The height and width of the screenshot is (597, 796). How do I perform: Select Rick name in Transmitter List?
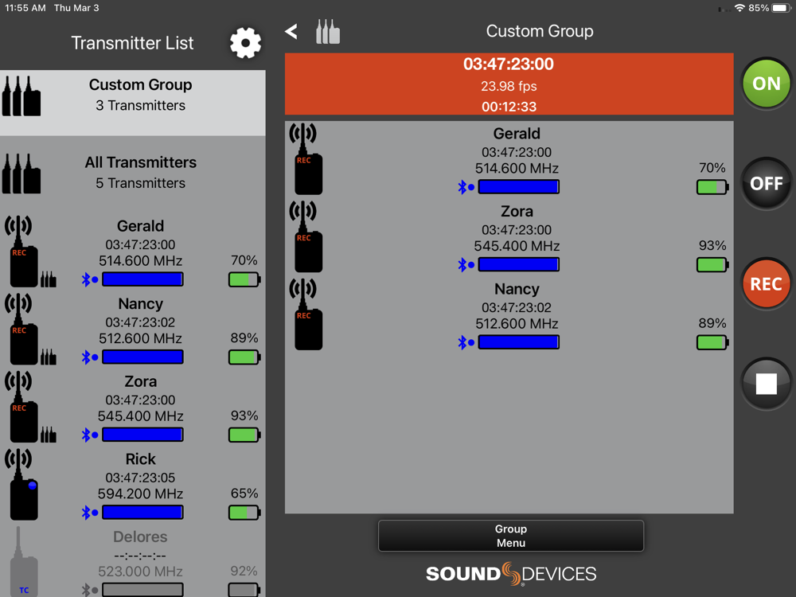tap(141, 459)
